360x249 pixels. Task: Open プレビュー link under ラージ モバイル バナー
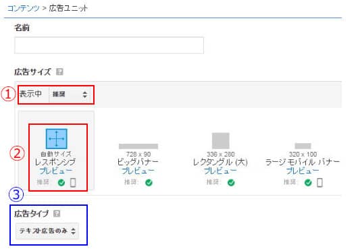303,171
